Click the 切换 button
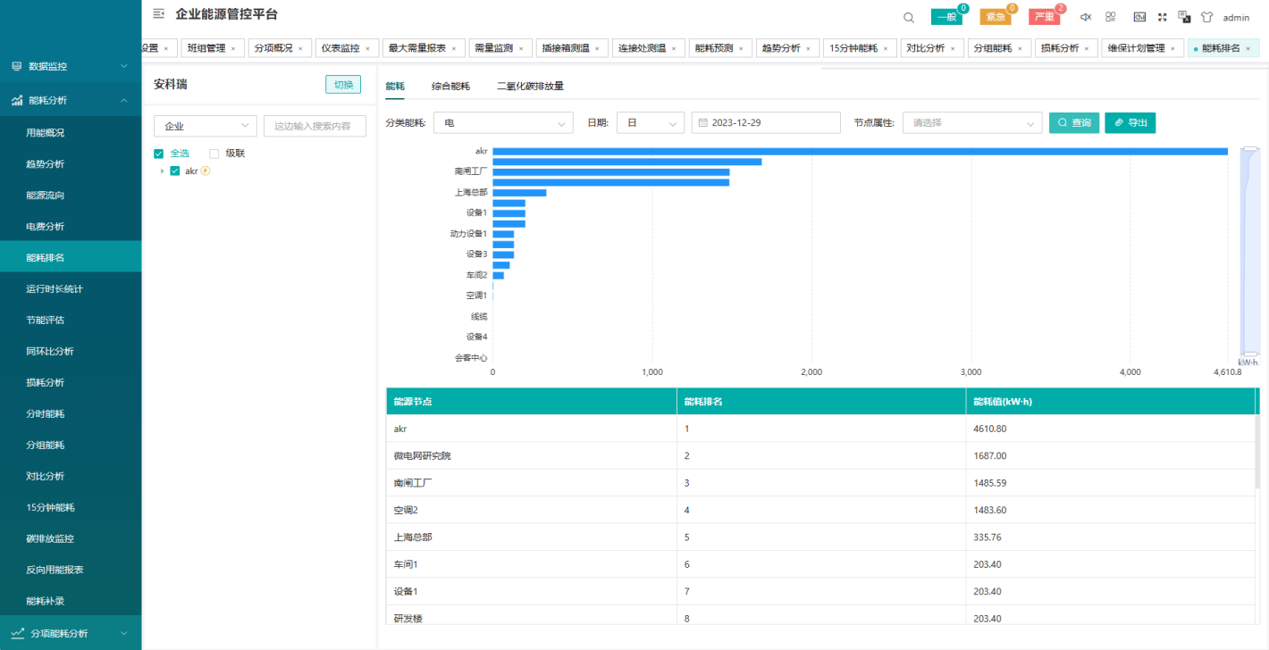The width and height of the screenshot is (1269, 650). tap(343, 85)
